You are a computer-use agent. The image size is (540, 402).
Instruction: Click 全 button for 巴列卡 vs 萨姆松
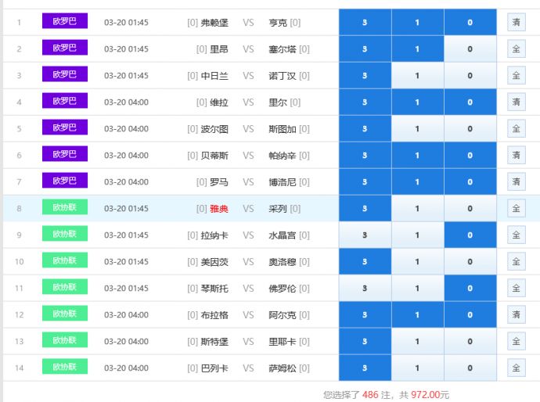[516, 368]
